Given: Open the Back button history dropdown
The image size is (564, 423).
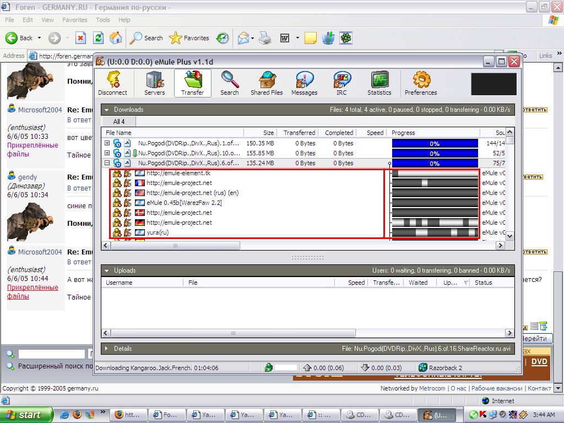Looking at the screenshot, I should click(x=39, y=38).
